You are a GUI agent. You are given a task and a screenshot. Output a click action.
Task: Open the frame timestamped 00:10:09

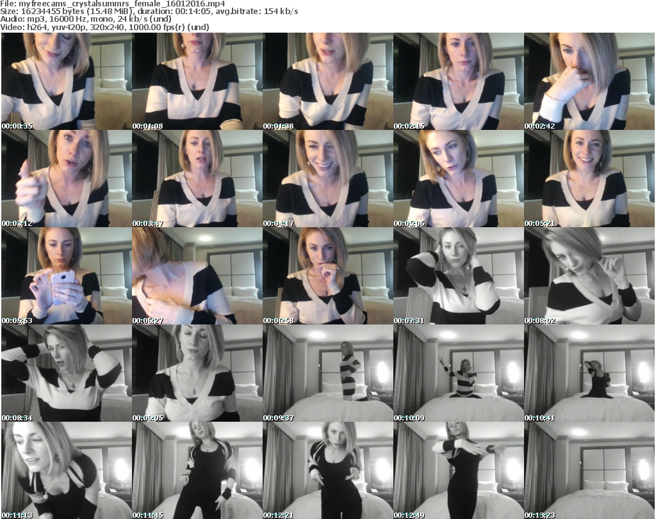tap(459, 374)
